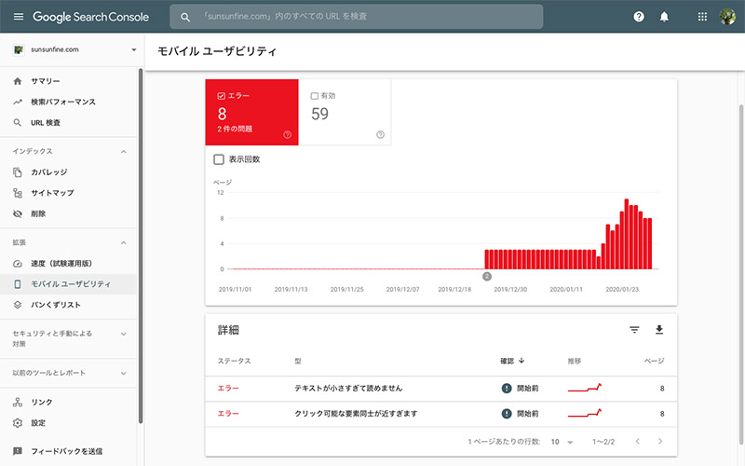Open パンくずリスト report

pos(68,305)
